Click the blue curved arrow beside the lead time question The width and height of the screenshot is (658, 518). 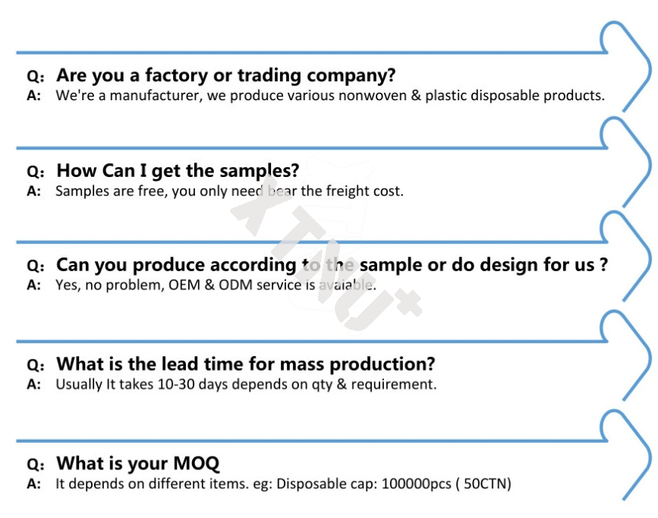point(625,355)
